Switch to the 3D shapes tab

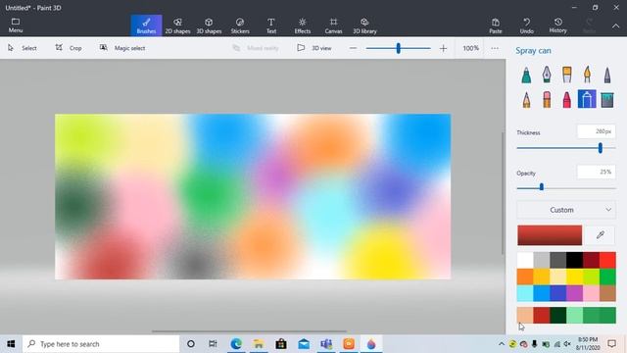[209, 25]
